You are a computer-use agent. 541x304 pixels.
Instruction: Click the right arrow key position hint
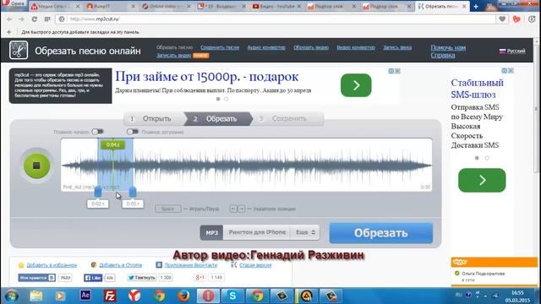(242, 209)
